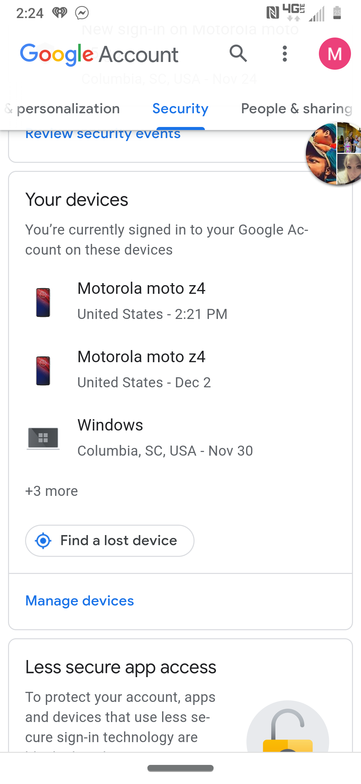Viewport: 361px width, 784px height.
Task: Tap the first Motorola moto z4 phone icon
Action: 43,302
